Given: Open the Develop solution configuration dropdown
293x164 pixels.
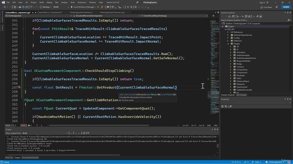Looking at the screenshot, I should [x=47, y=7].
